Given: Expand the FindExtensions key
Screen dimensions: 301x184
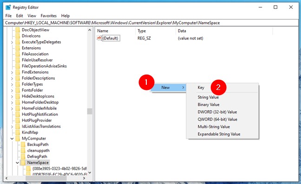Looking at the screenshot, I should (x=12, y=72).
